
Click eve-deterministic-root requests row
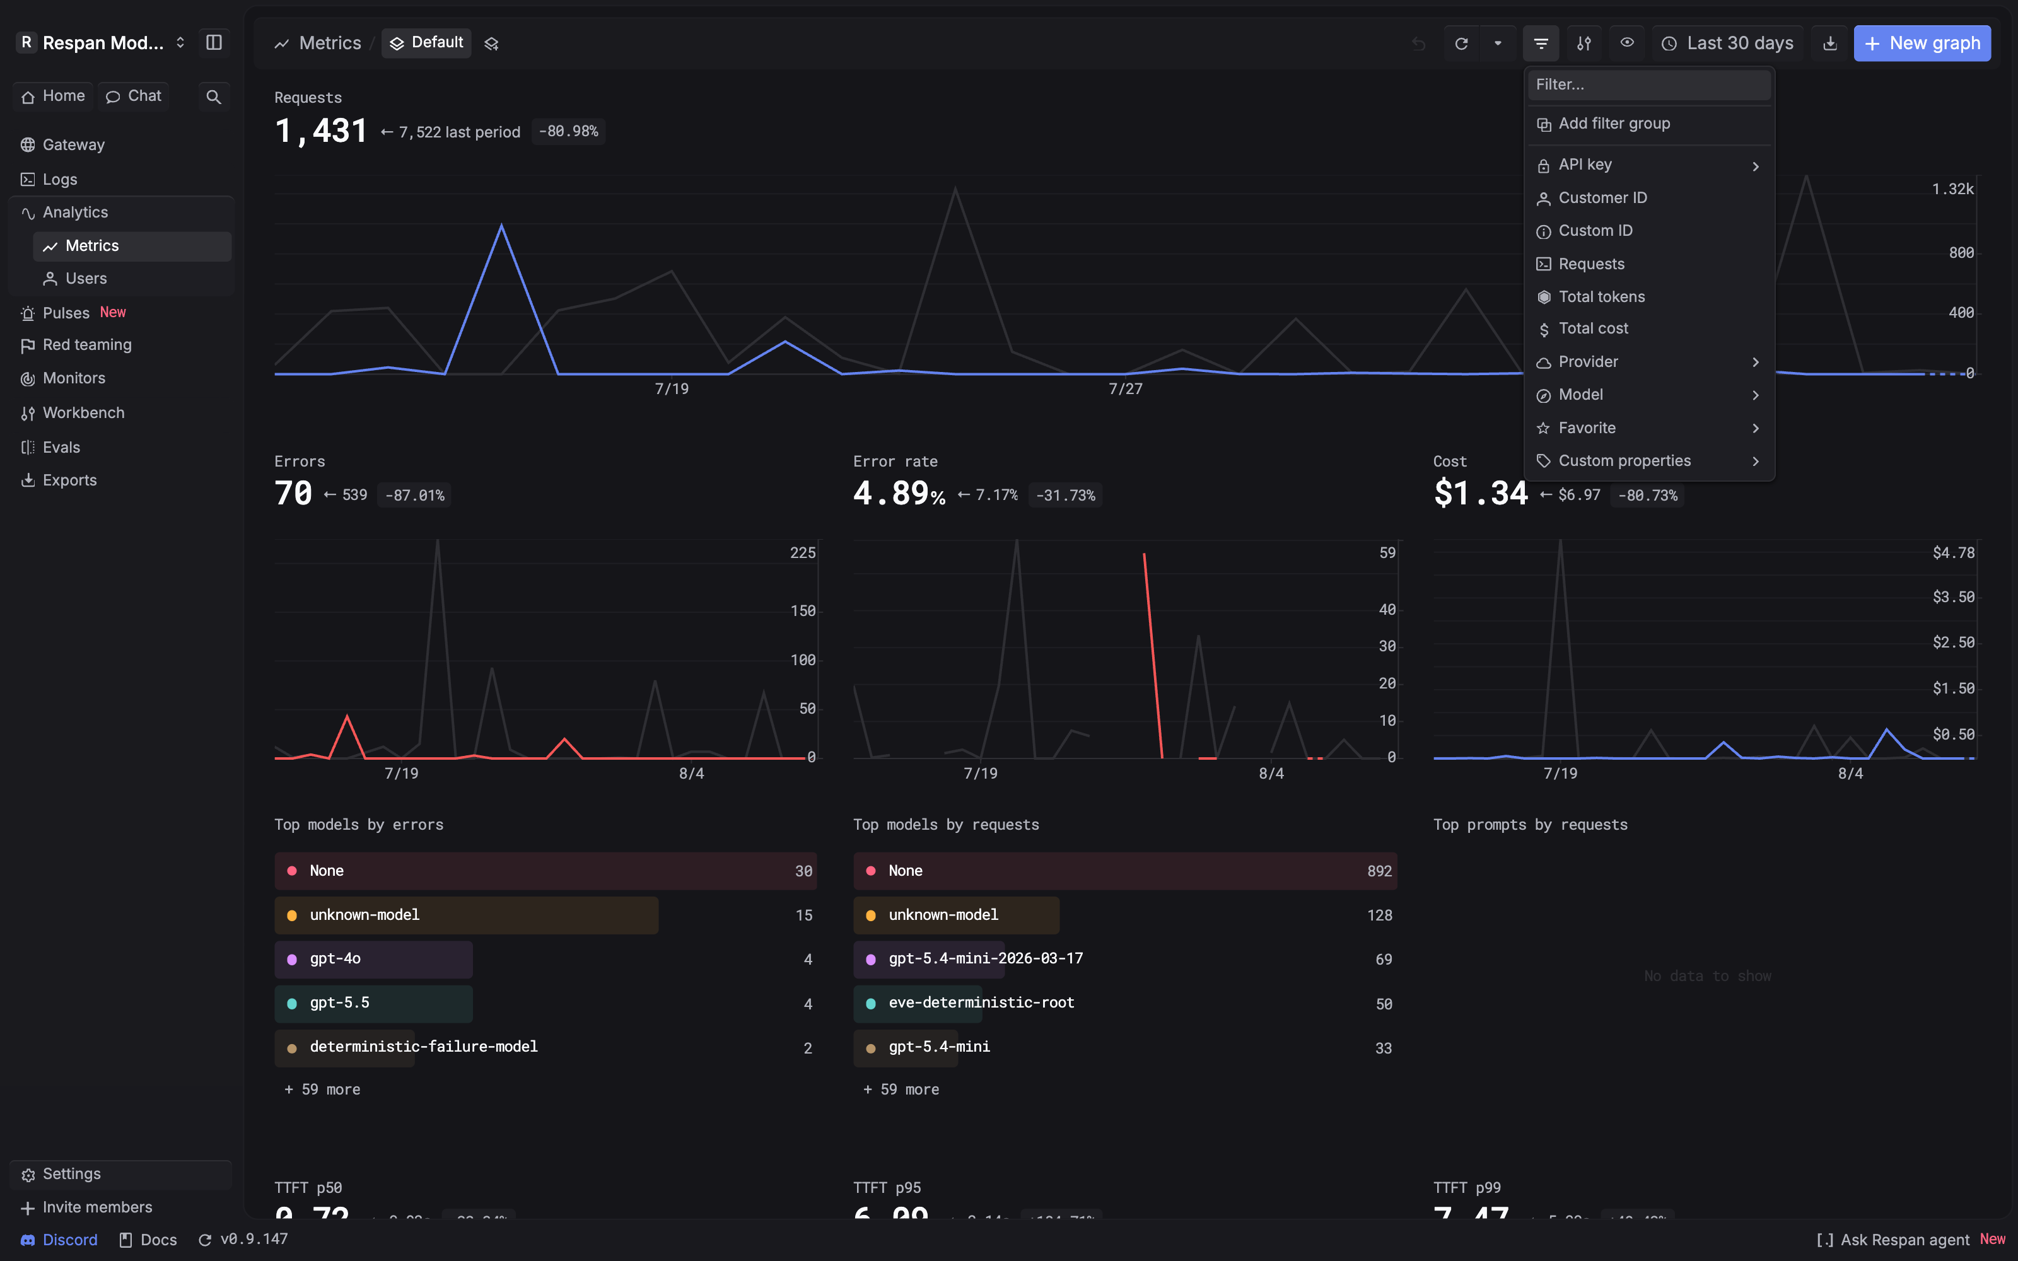coord(1125,1003)
